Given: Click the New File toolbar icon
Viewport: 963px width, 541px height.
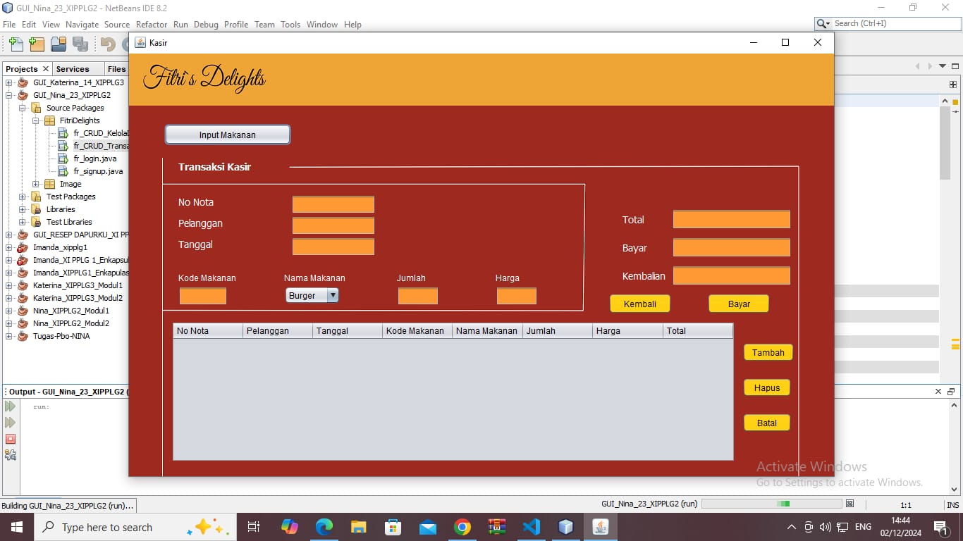Looking at the screenshot, I should (x=16, y=44).
